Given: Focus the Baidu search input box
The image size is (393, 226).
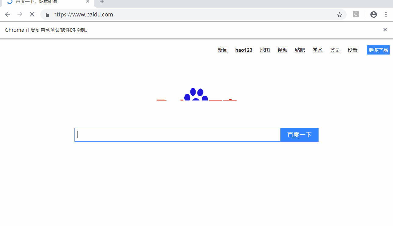Looking at the screenshot, I should 178,135.
